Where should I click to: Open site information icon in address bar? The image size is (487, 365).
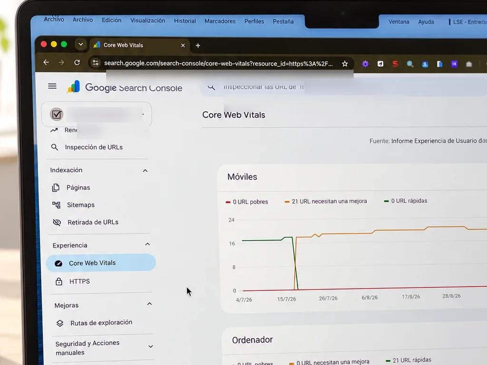[x=95, y=63]
